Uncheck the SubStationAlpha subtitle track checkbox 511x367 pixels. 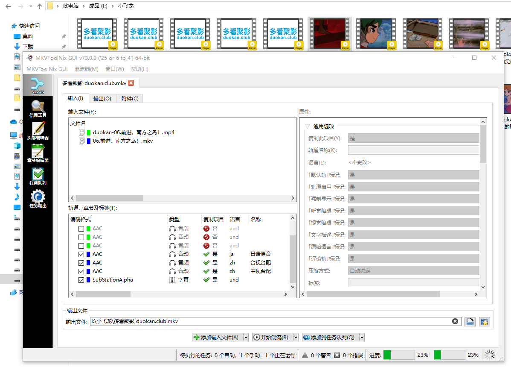pos(81,280)
